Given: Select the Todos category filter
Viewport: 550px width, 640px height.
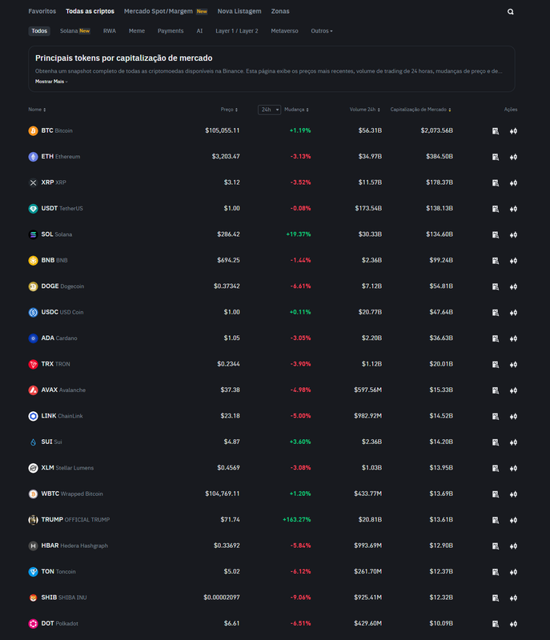Looking at the screenshot, I should coord(39,31).
